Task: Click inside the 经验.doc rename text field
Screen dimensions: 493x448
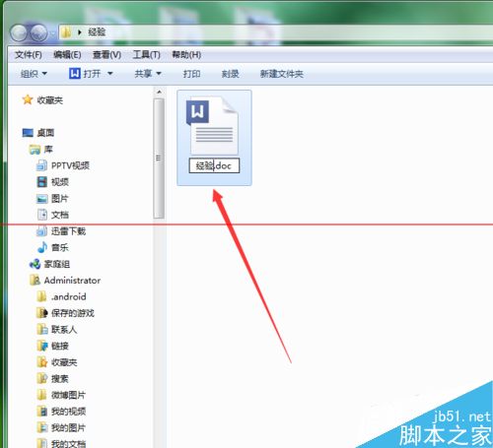Action: [x=214, y=165]
